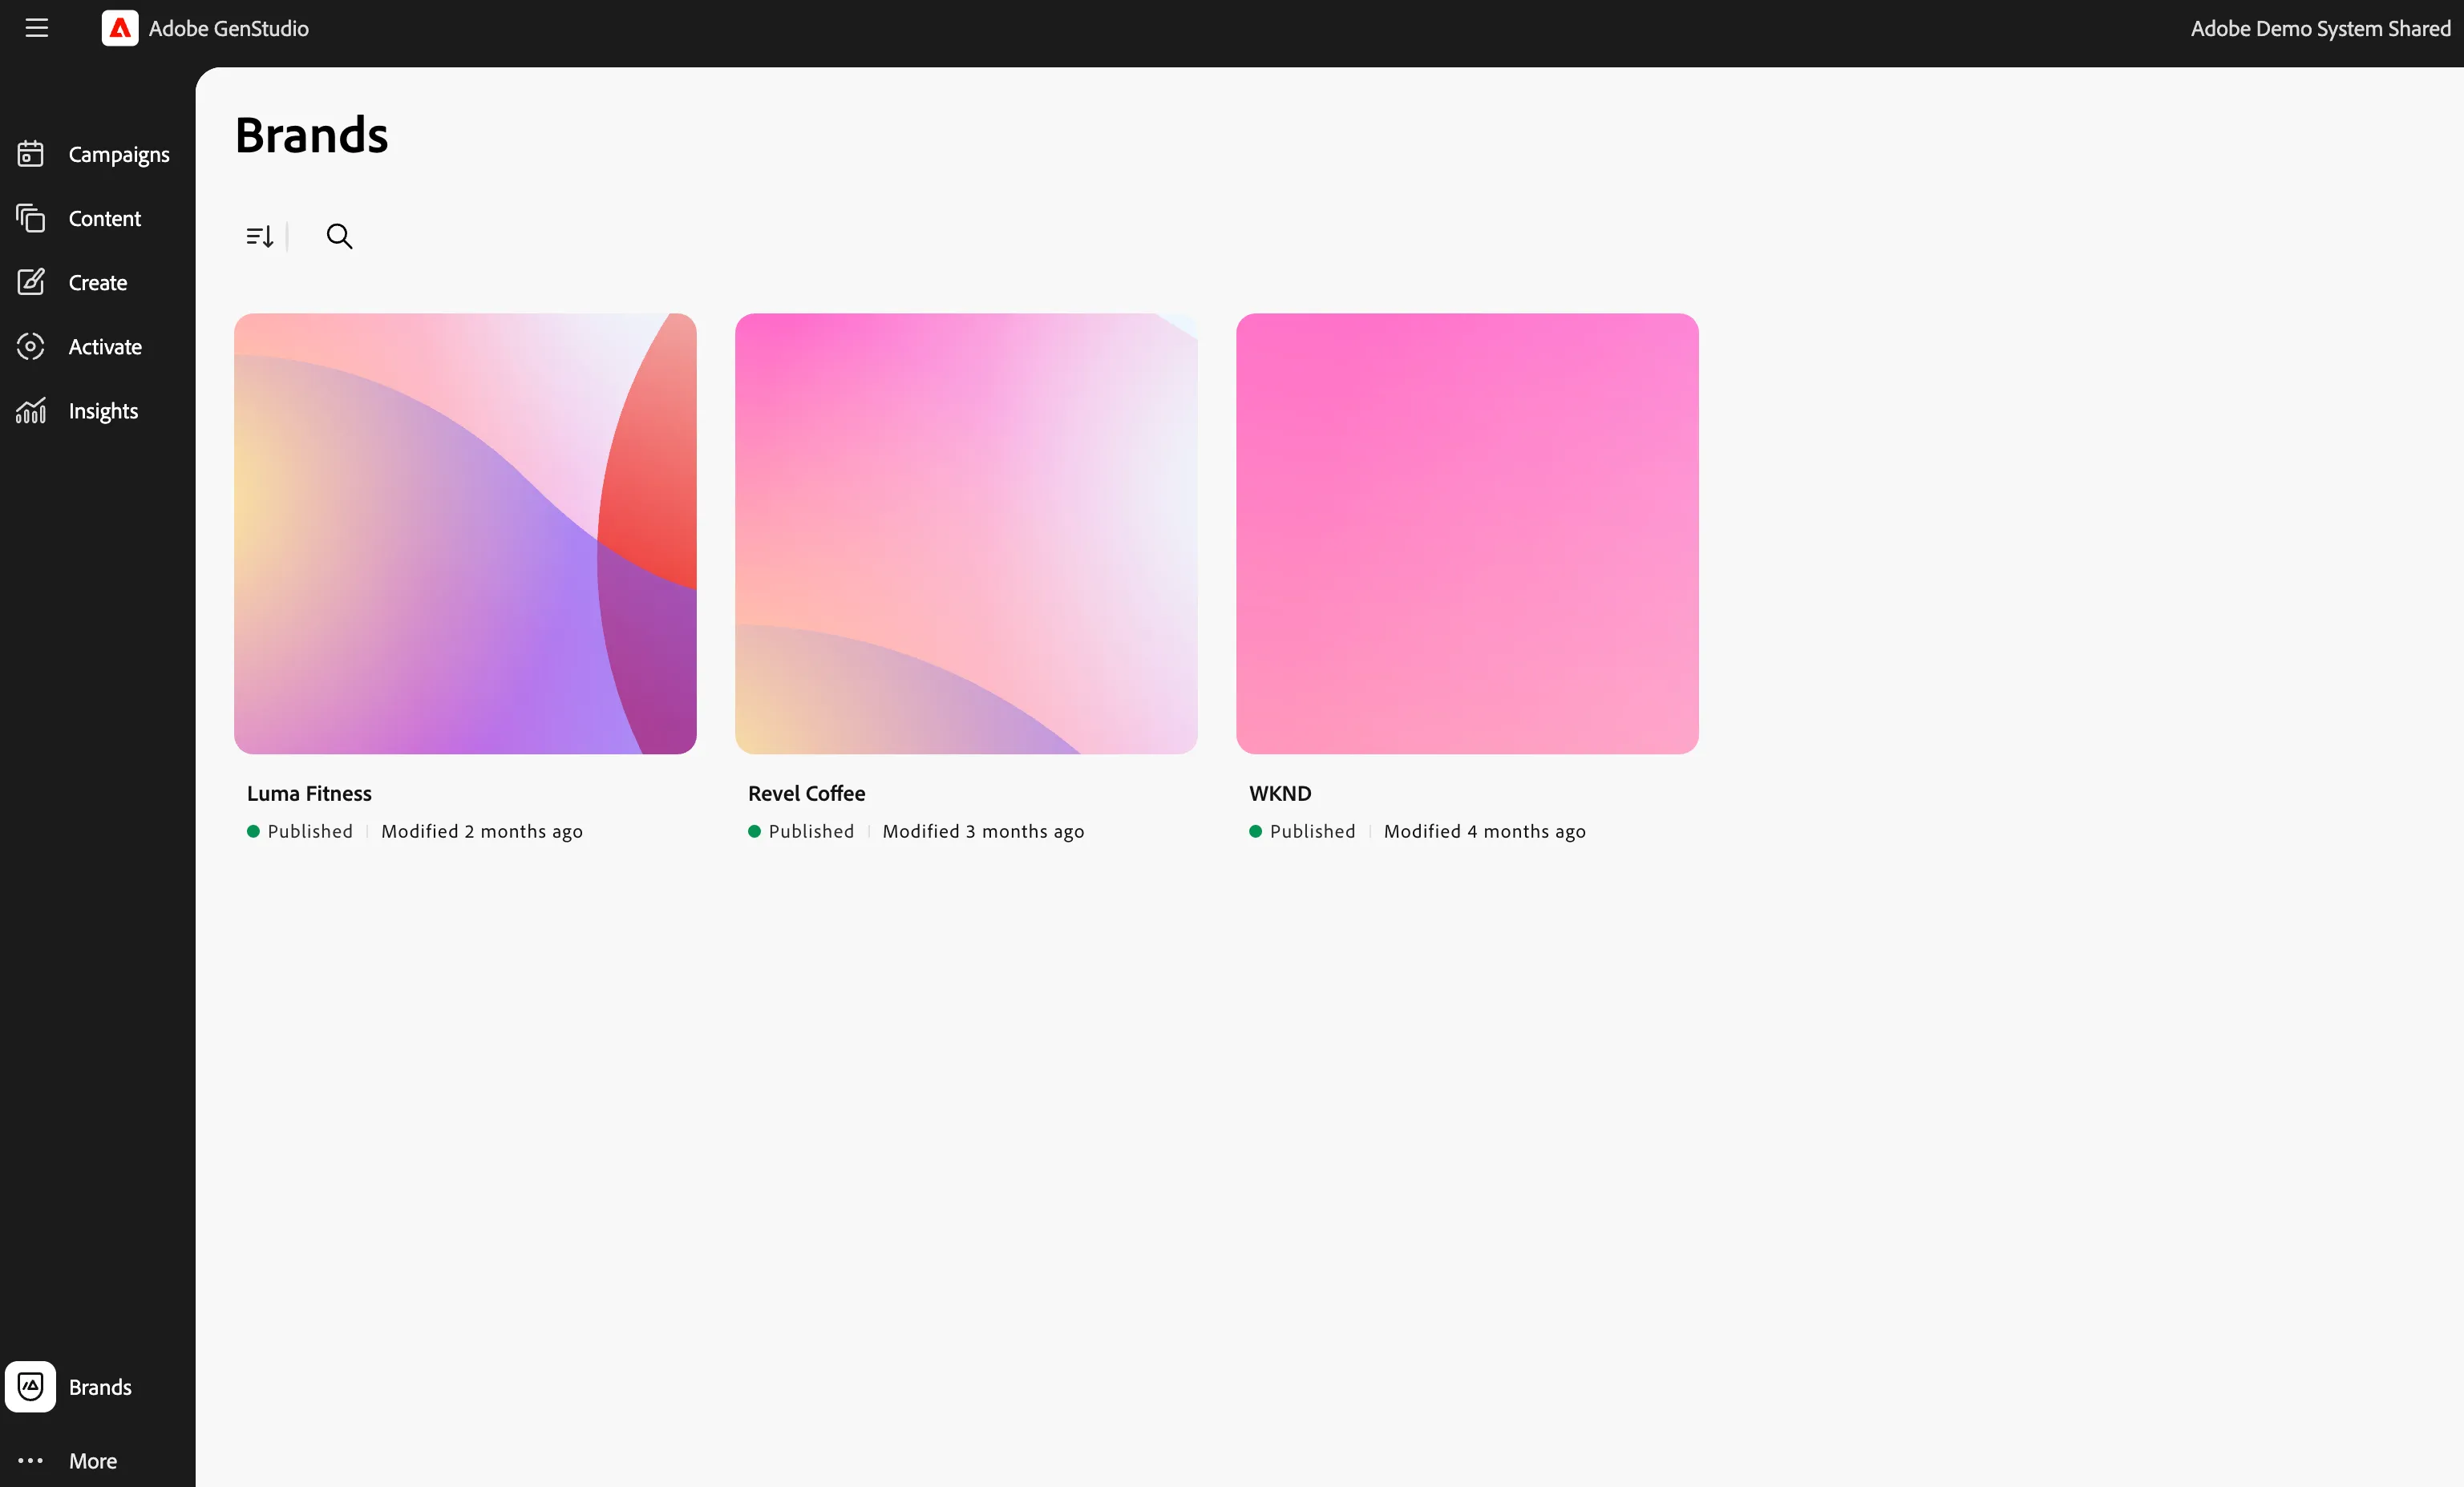Click the Activate target icon
Image resolution: width=2464 pixels, height=1487 pixels.
click(x=31, y=346)
